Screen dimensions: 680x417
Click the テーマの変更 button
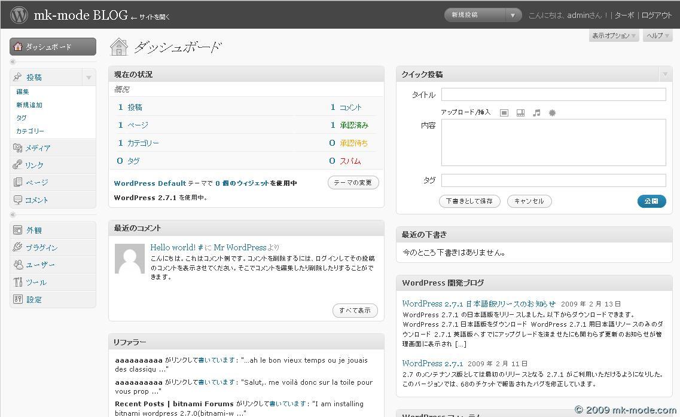353,183
